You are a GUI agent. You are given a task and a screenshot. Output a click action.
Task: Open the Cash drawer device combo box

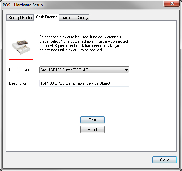click(84, 70)
